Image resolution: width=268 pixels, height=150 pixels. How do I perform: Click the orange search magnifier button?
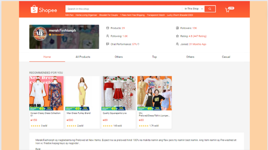point(210,9)
